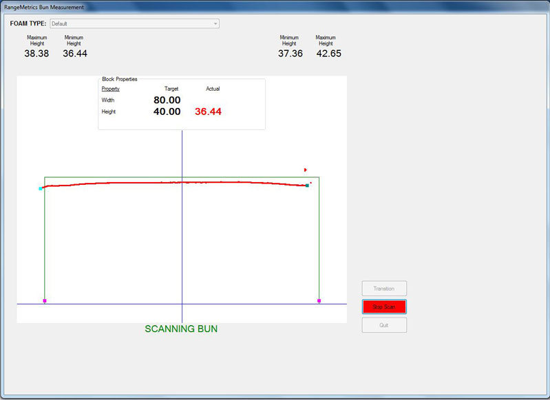The height and width of the screenshot is (400, 550).
Task: Click the magenta marker at bottom-right corner
Action: (319, 301)
